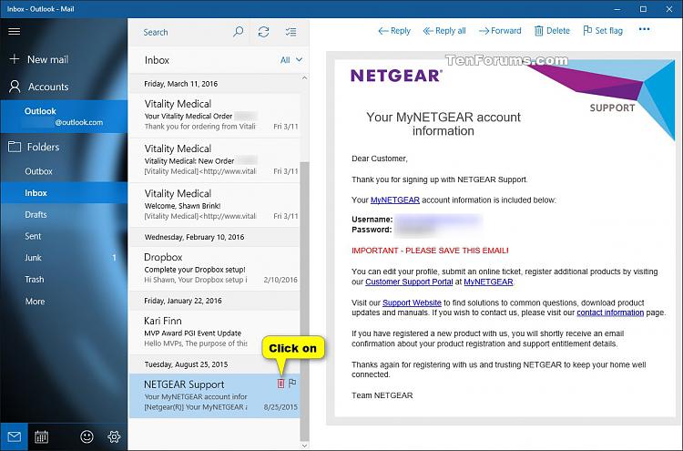Flag the NETGEAR Support message
This screenshot has height=451, width=683.
pos(292,383)
